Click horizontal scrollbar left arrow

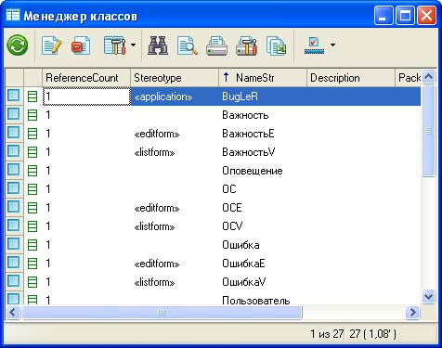click(x=12, y=313)
